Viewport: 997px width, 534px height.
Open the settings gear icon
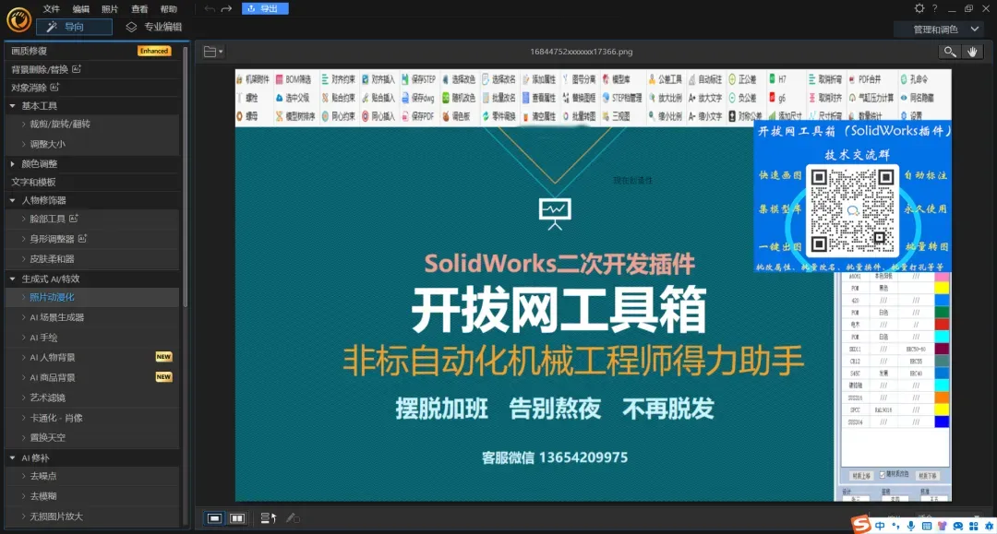pos(919,8)
